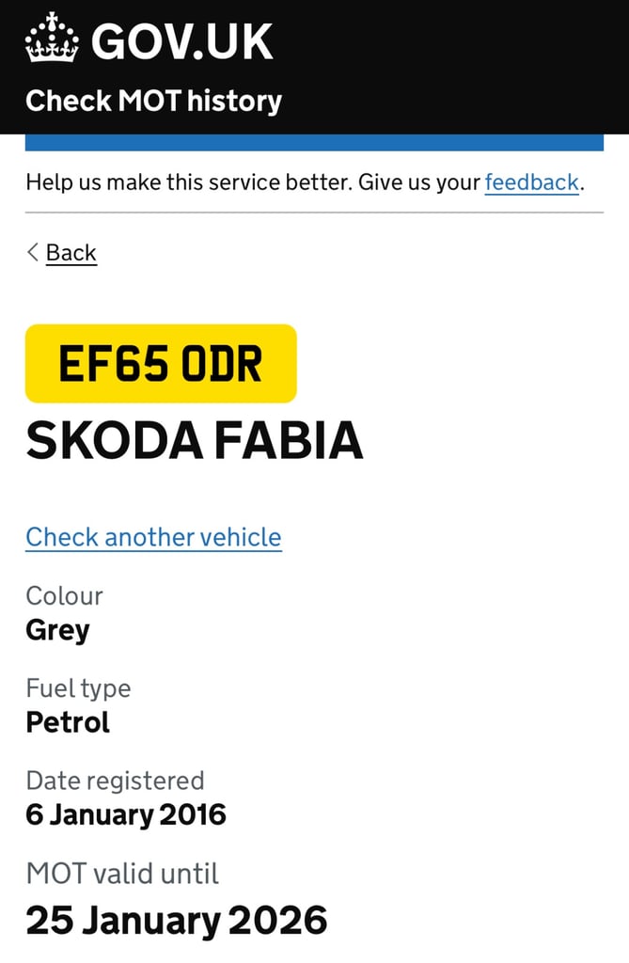629x963 pixels.
Task: Select the left-pointing arrow before Back
Action: (32, 252)
